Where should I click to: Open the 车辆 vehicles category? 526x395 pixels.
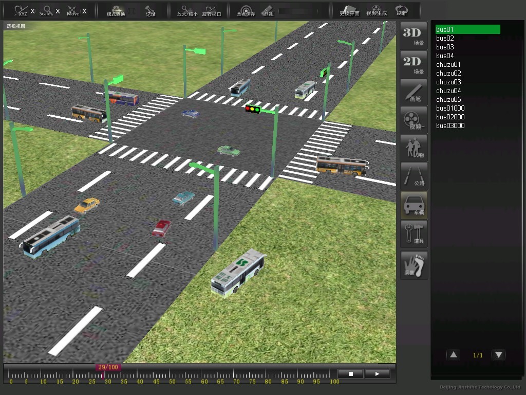pyautogui.click(x=414, y=205)
